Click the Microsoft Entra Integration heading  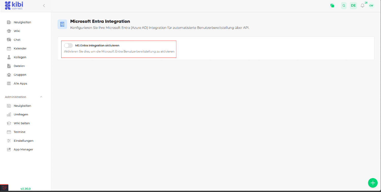point(100,22)
